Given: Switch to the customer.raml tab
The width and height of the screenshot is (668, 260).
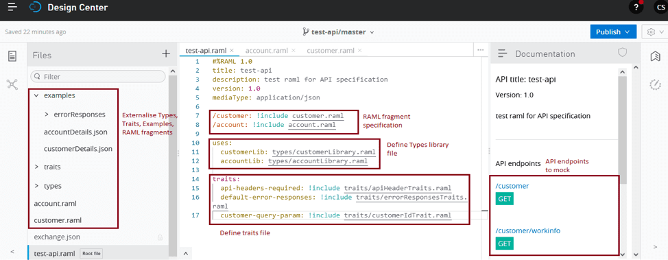Looking at the screenshot, I should pos(330,50).
